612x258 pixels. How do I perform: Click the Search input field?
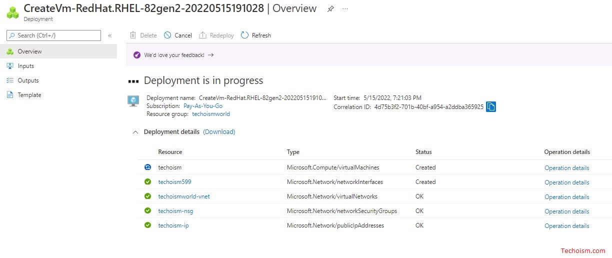(53, 35)
